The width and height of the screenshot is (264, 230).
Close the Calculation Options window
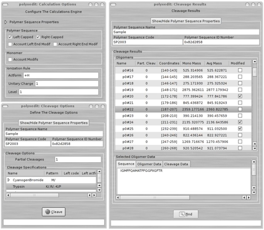tap(102, 4)
